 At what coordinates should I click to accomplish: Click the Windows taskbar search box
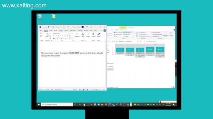click(x=57, y=104)
